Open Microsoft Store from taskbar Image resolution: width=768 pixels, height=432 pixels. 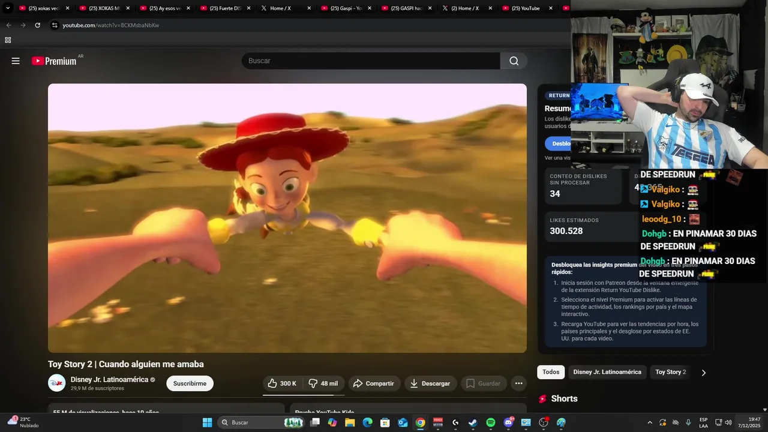(x=385, y=422)
